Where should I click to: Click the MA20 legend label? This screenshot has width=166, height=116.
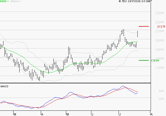(x=3, y=1)
